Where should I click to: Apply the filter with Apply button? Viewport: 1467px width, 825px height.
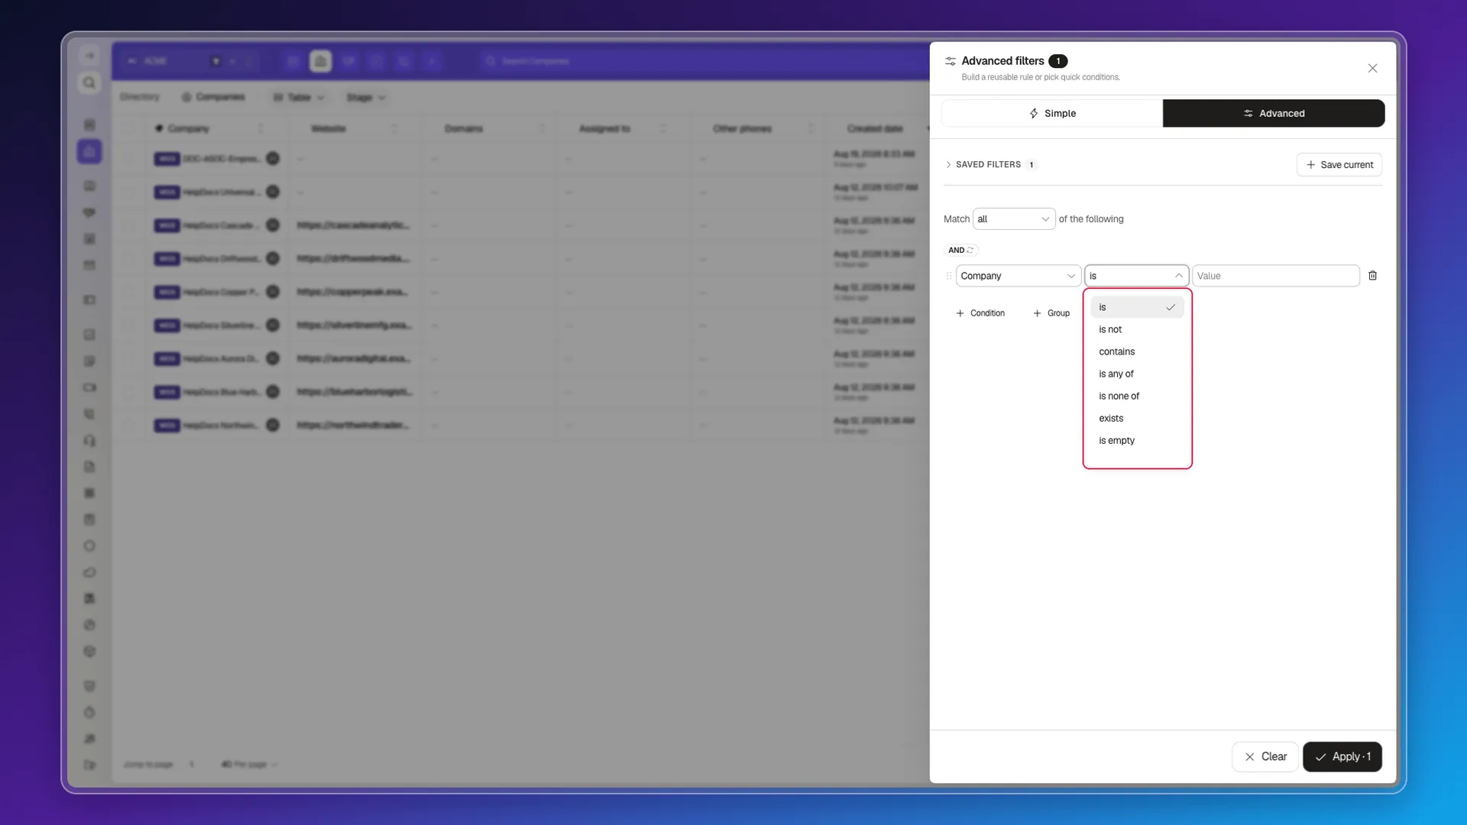click(x=1342, y=756)
